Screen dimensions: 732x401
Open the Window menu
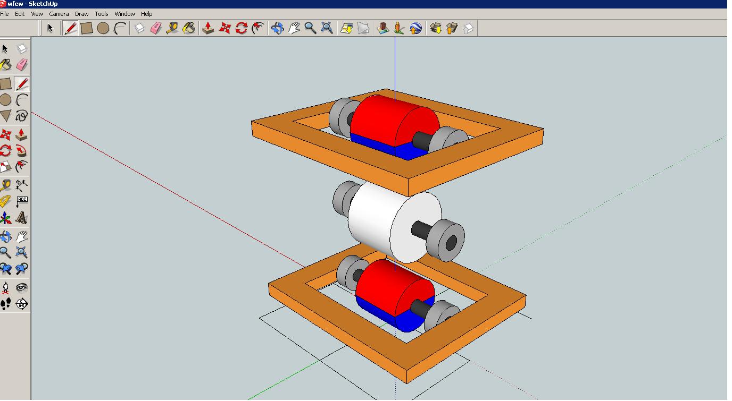125,14
